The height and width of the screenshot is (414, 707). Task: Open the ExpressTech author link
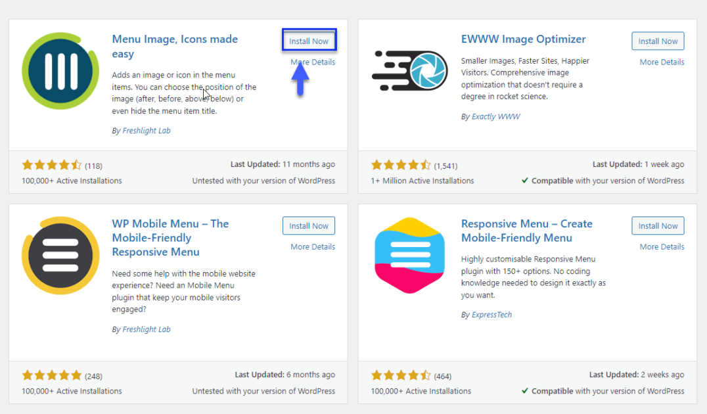coord(492,314)
